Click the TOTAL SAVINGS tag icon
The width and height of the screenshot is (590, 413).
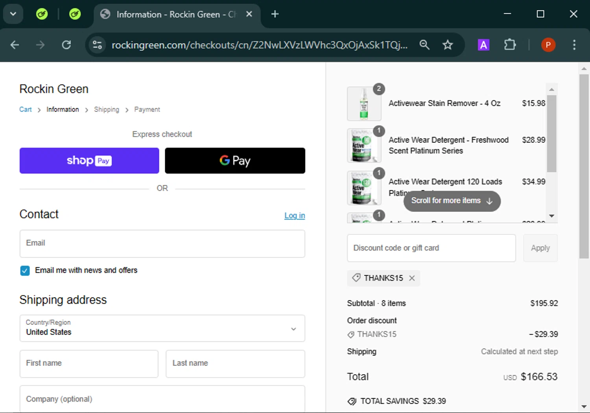tap(352, 401)
